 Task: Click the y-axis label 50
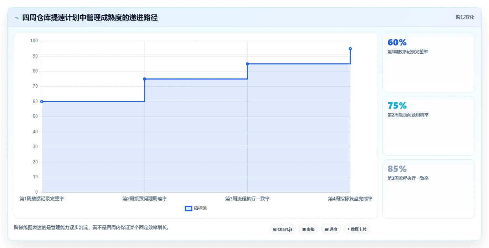35,117
